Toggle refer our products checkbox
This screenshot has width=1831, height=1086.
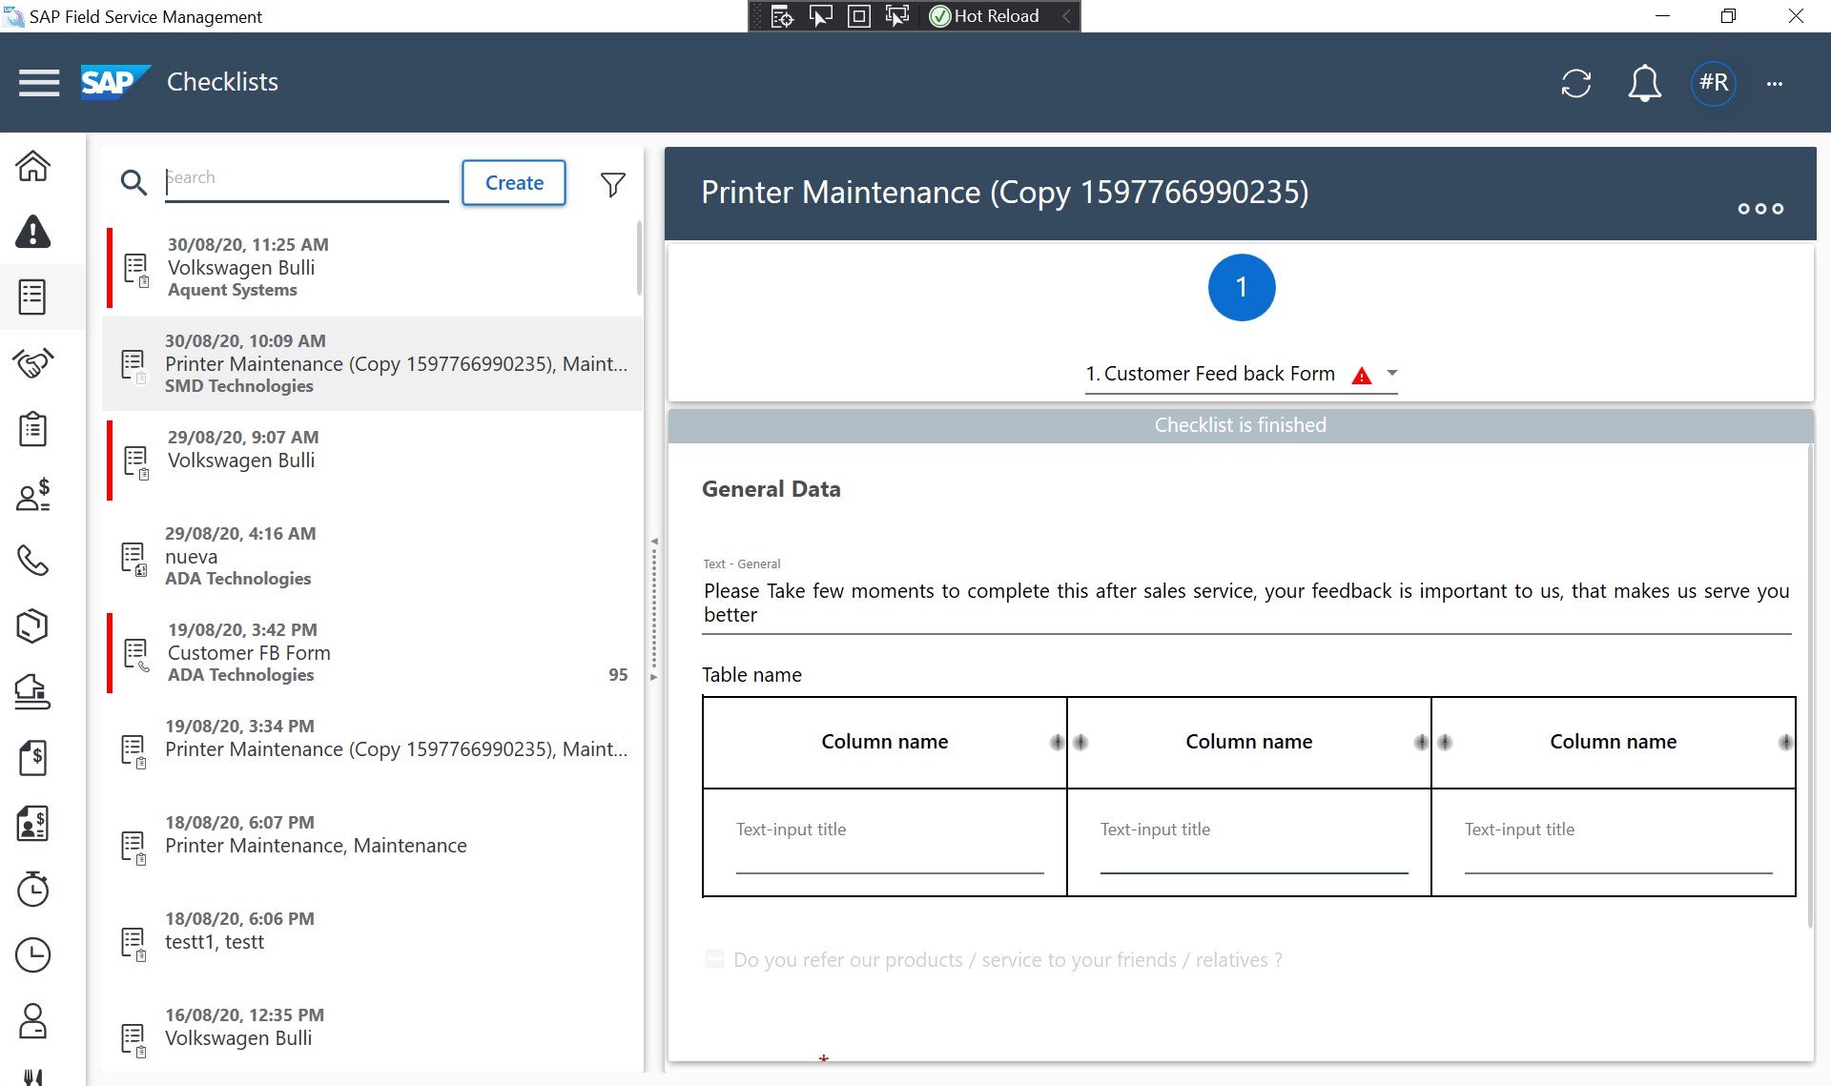tap(714, 959)
